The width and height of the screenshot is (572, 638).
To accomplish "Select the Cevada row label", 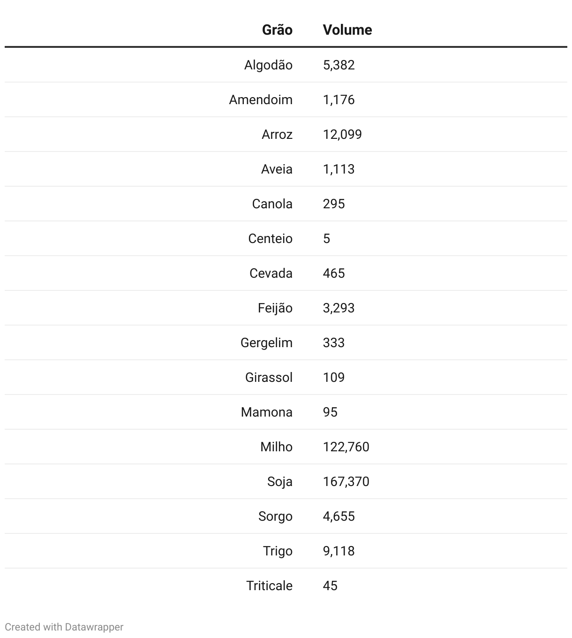I will pos(271,273).
